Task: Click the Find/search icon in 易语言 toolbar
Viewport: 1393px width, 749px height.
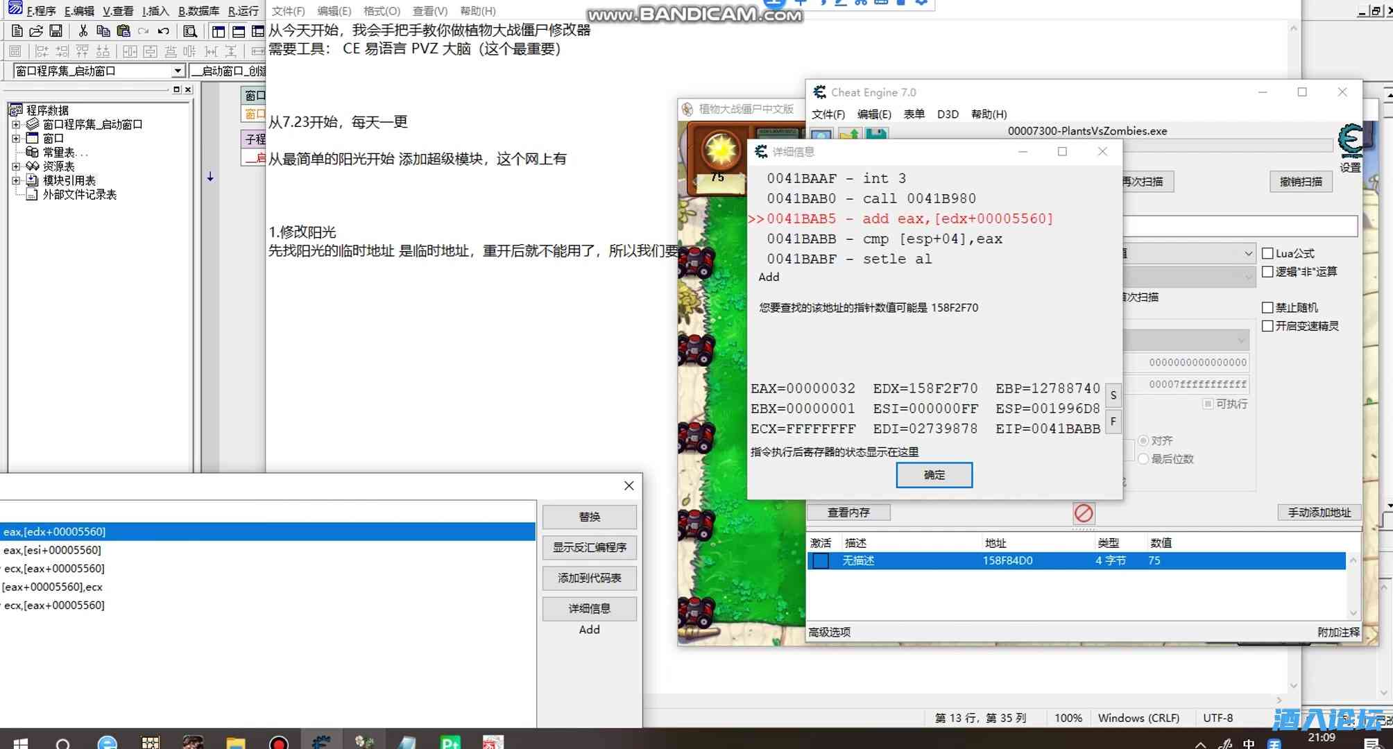Action: pos(189,31)
